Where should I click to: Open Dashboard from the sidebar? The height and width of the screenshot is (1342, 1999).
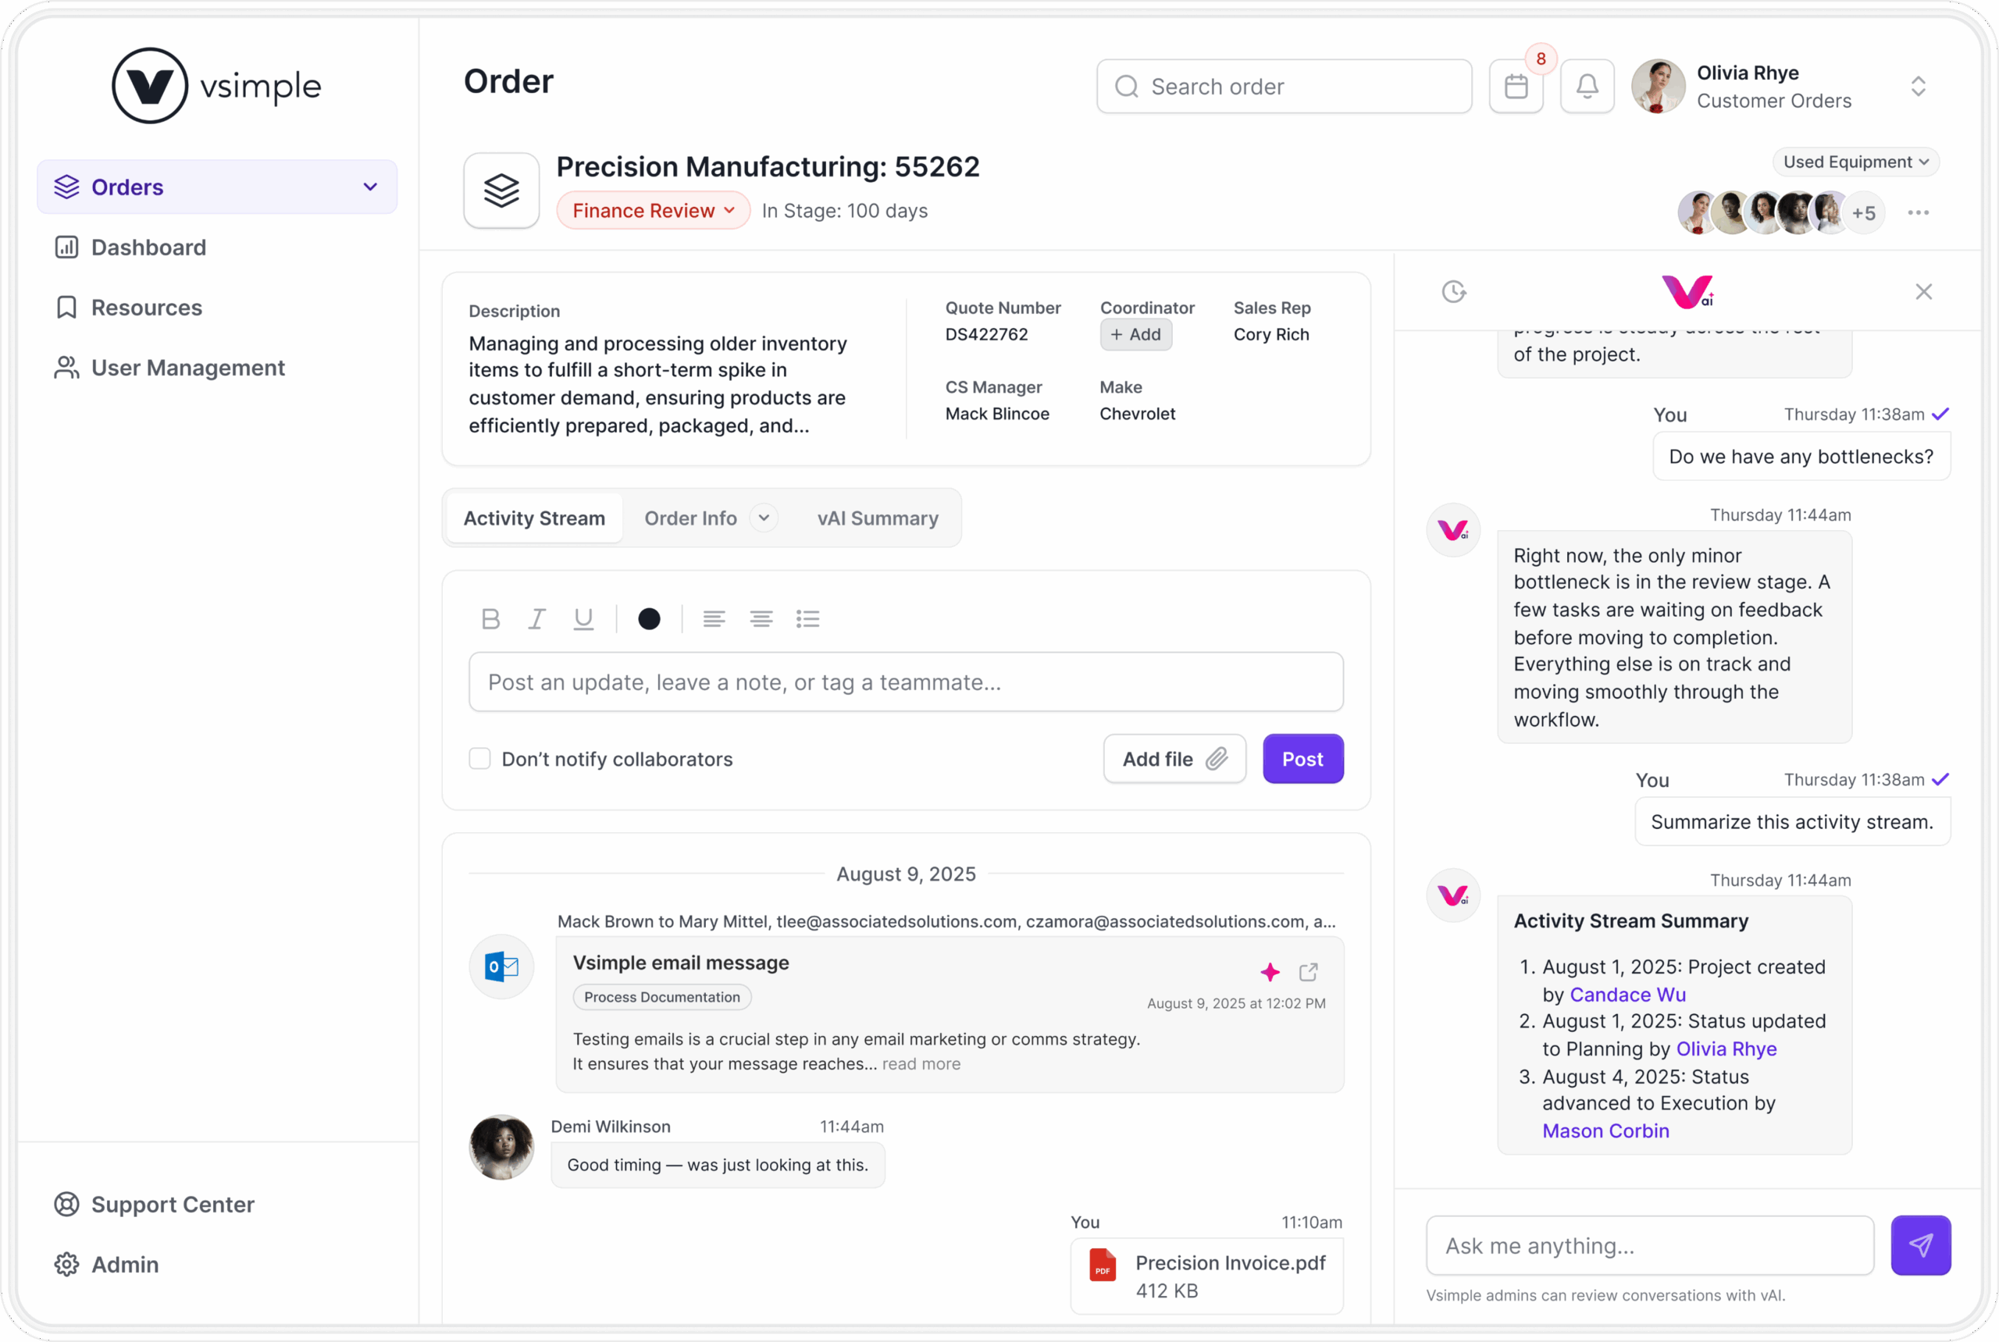pyautogui.click(x=148, y=247)
